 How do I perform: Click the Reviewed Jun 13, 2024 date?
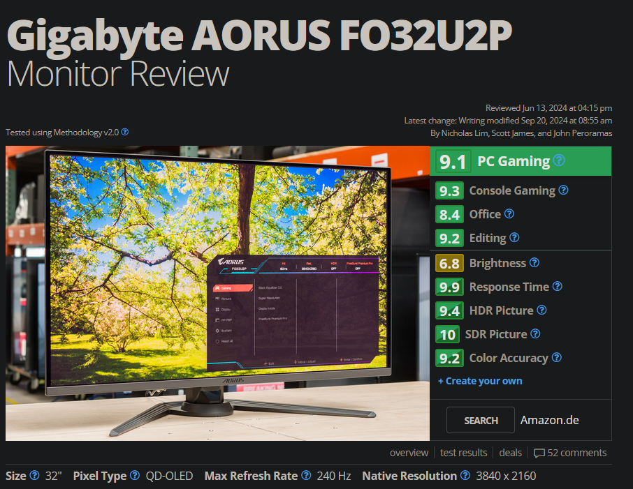(548, 108)
